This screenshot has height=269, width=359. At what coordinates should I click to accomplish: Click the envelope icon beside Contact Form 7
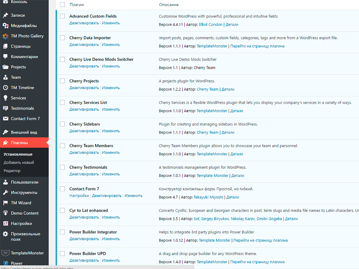click(x=5, y=118)
